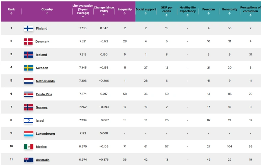Click the Mexico flag icon
The width and height of the screenshot is (261, 165).
[x=28, y=146]
